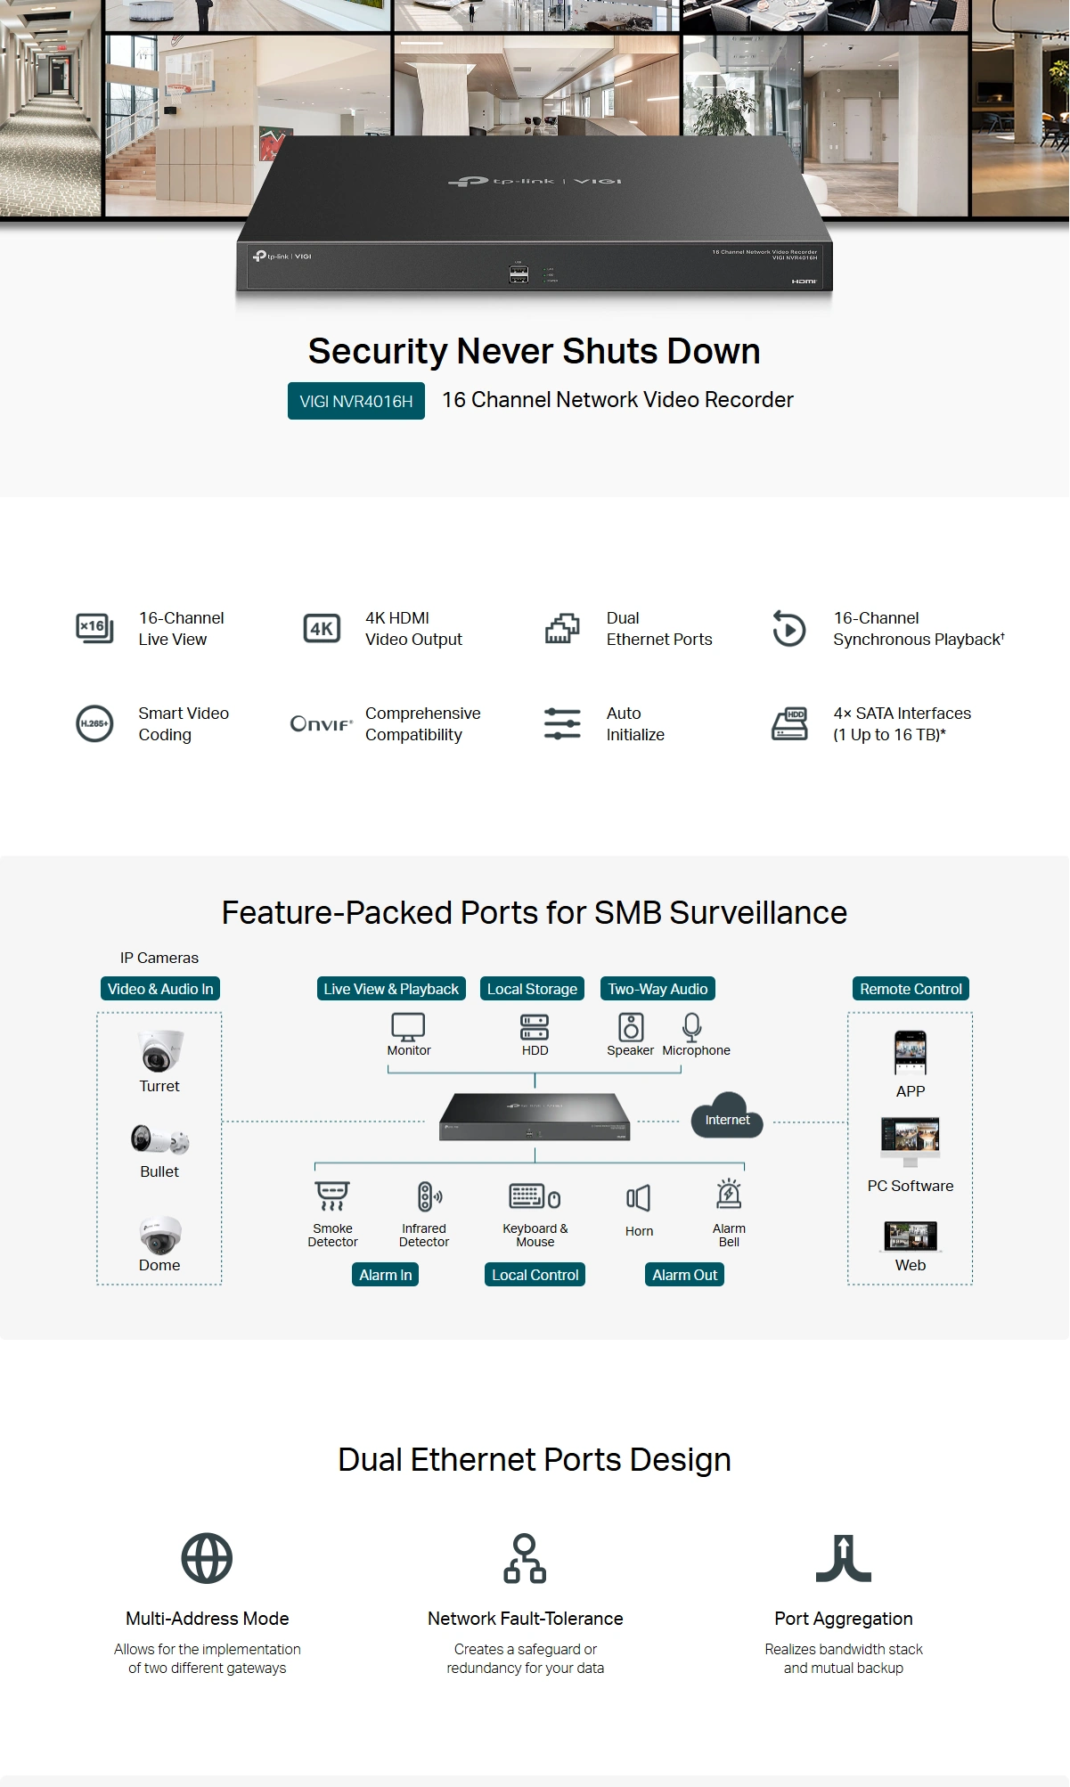Click the VIGI NVR4016H model badge
Screen dimensions: 1070x1787
tap(356, 401)
